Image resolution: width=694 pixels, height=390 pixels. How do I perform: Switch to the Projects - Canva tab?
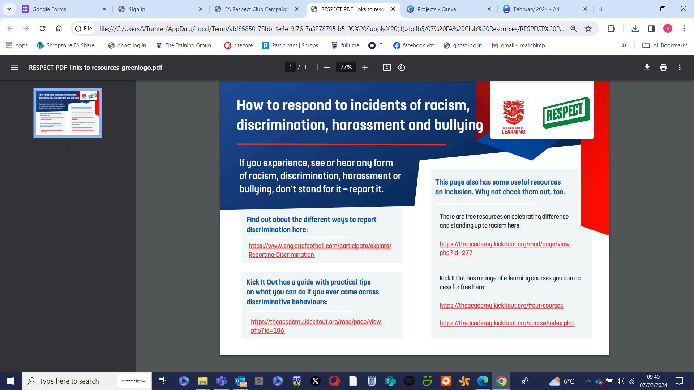(x=436, y=9)
